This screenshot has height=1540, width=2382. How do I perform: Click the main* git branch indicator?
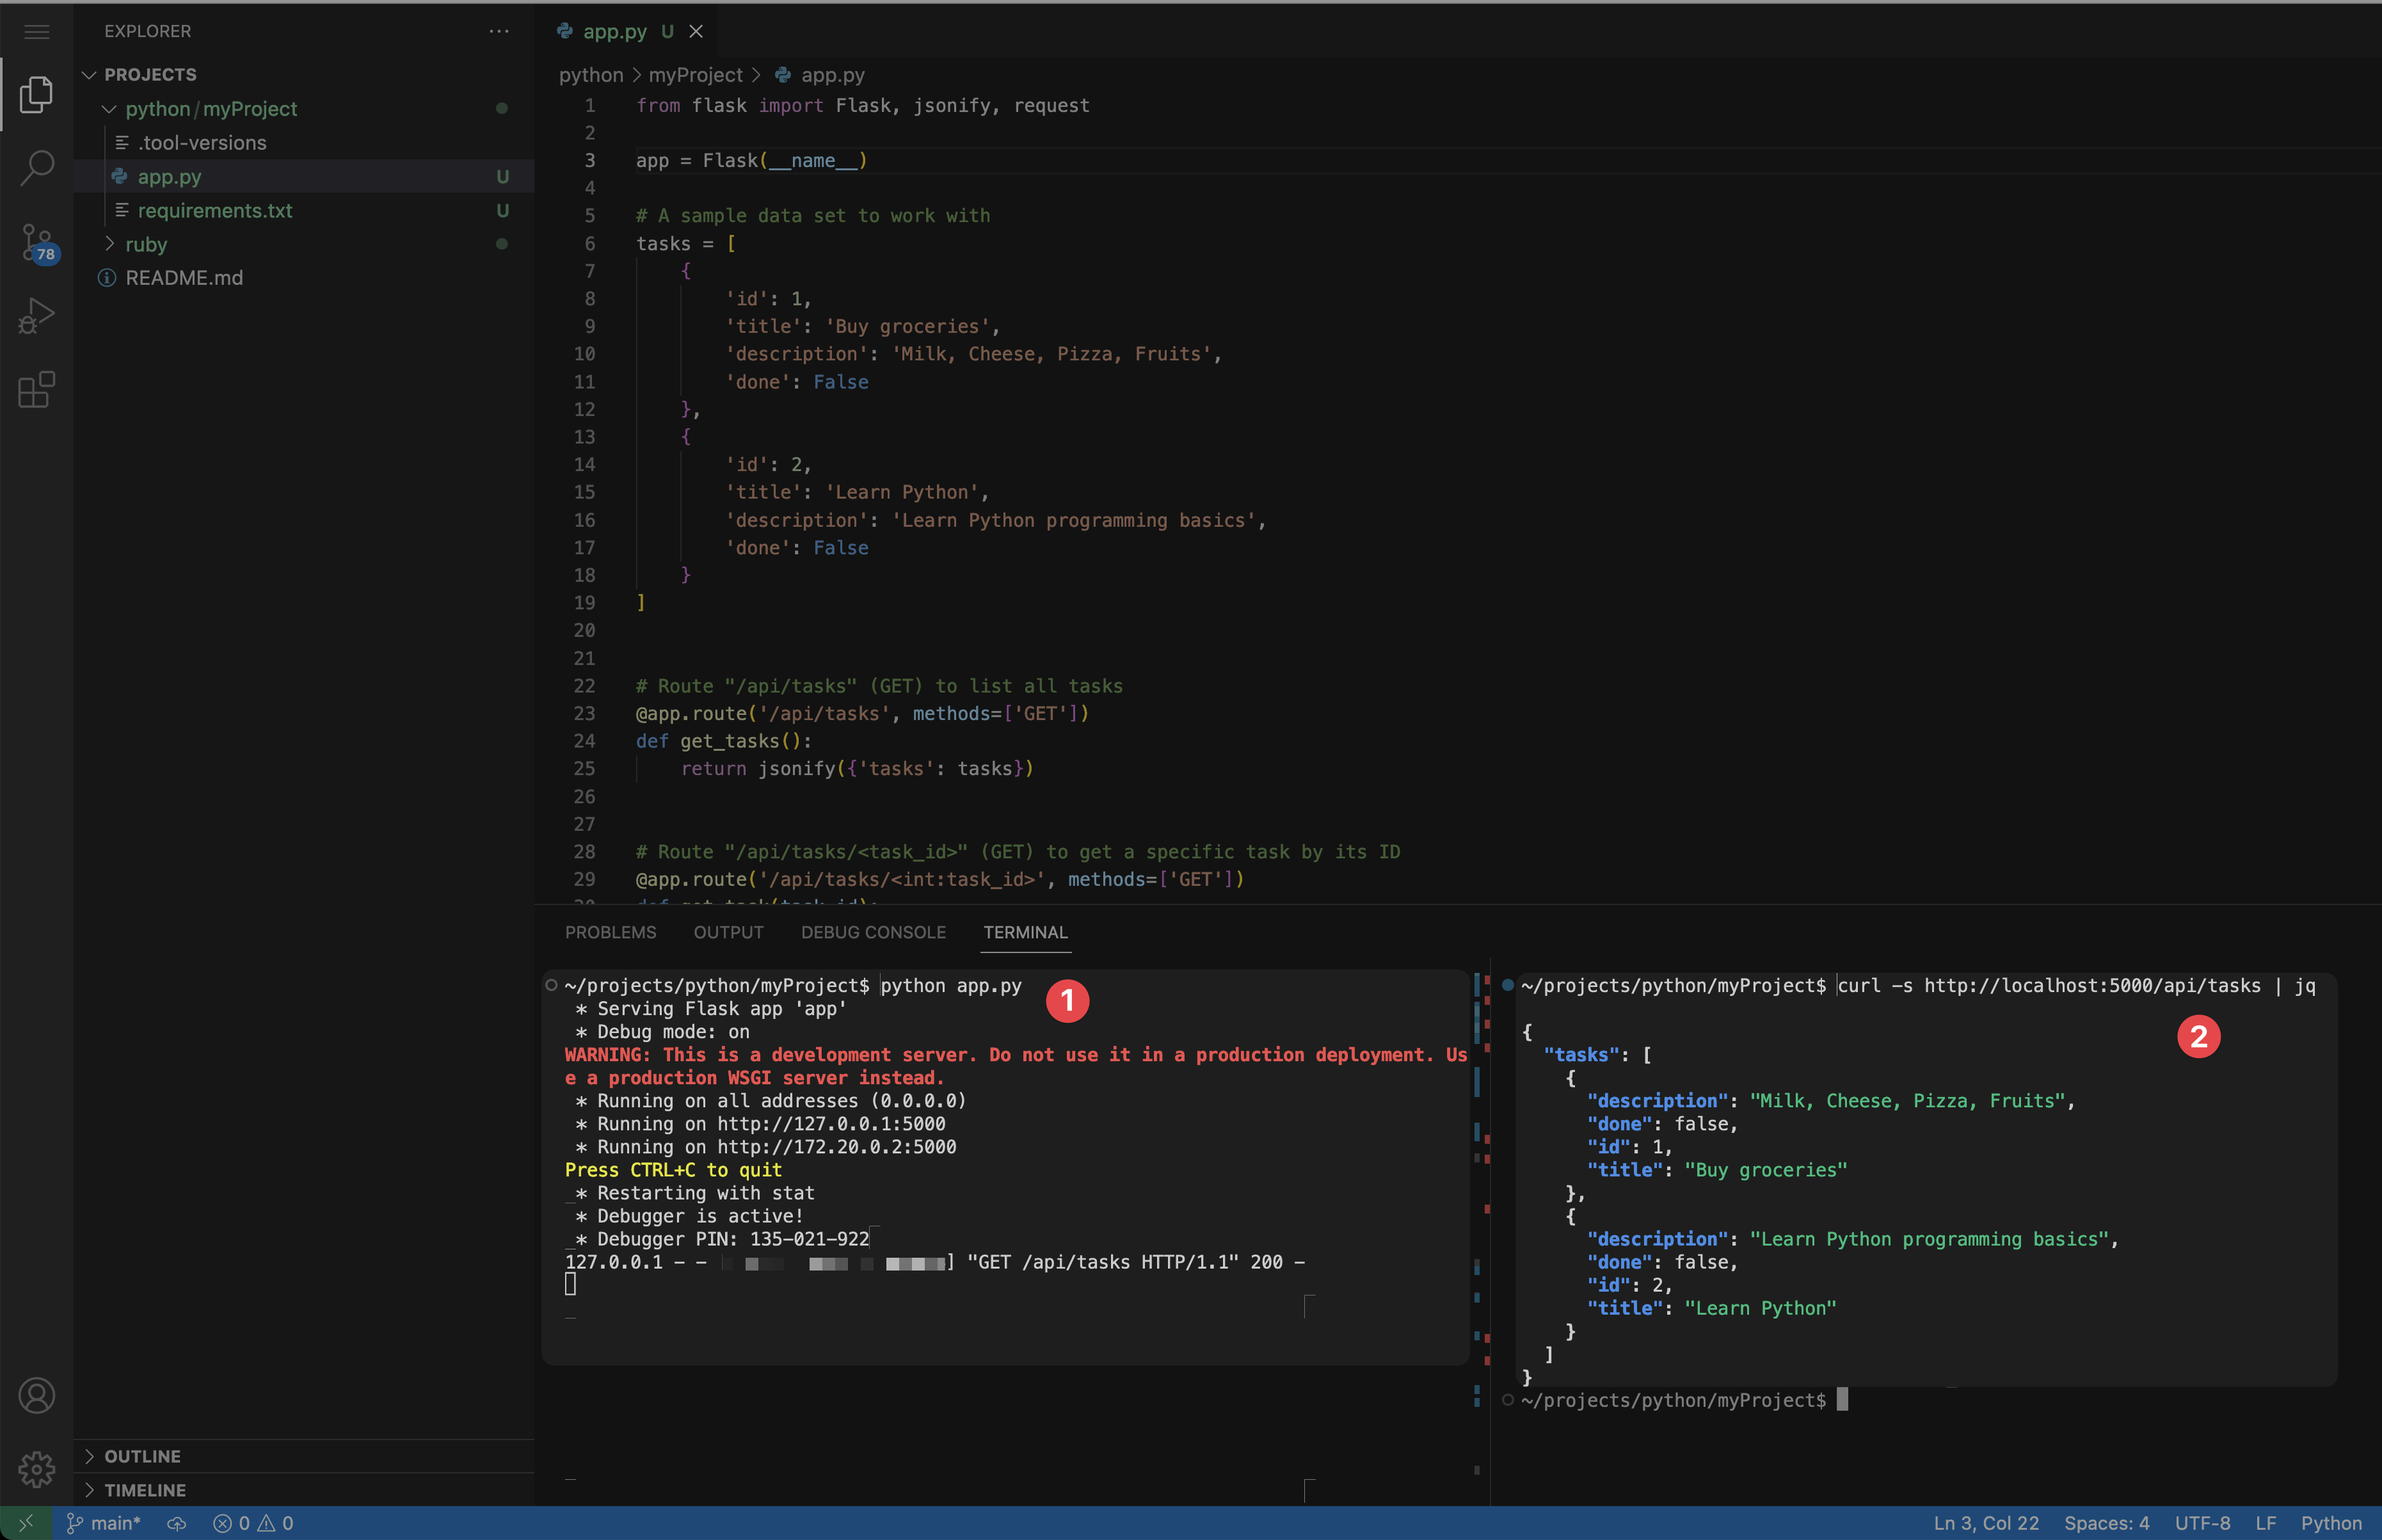(104, 1522)
